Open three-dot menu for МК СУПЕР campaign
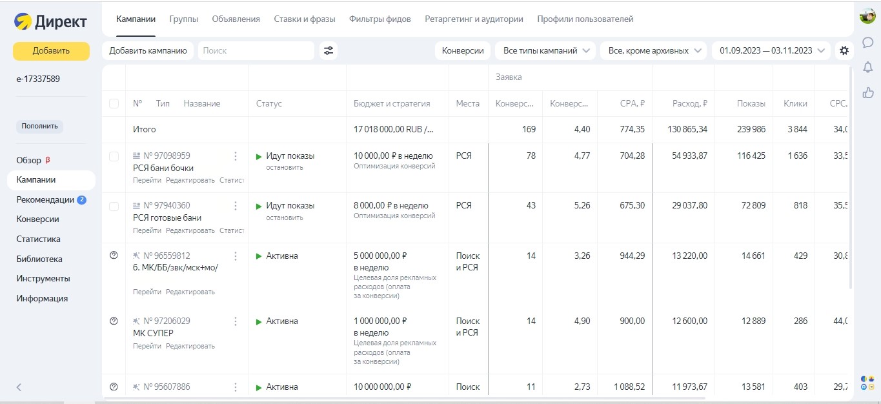The width and height of the screenshot is (881, 404). (236, 321)
